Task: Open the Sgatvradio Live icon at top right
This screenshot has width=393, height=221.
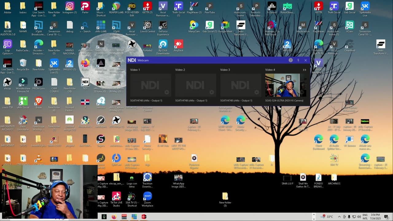Action: (365, 10)
